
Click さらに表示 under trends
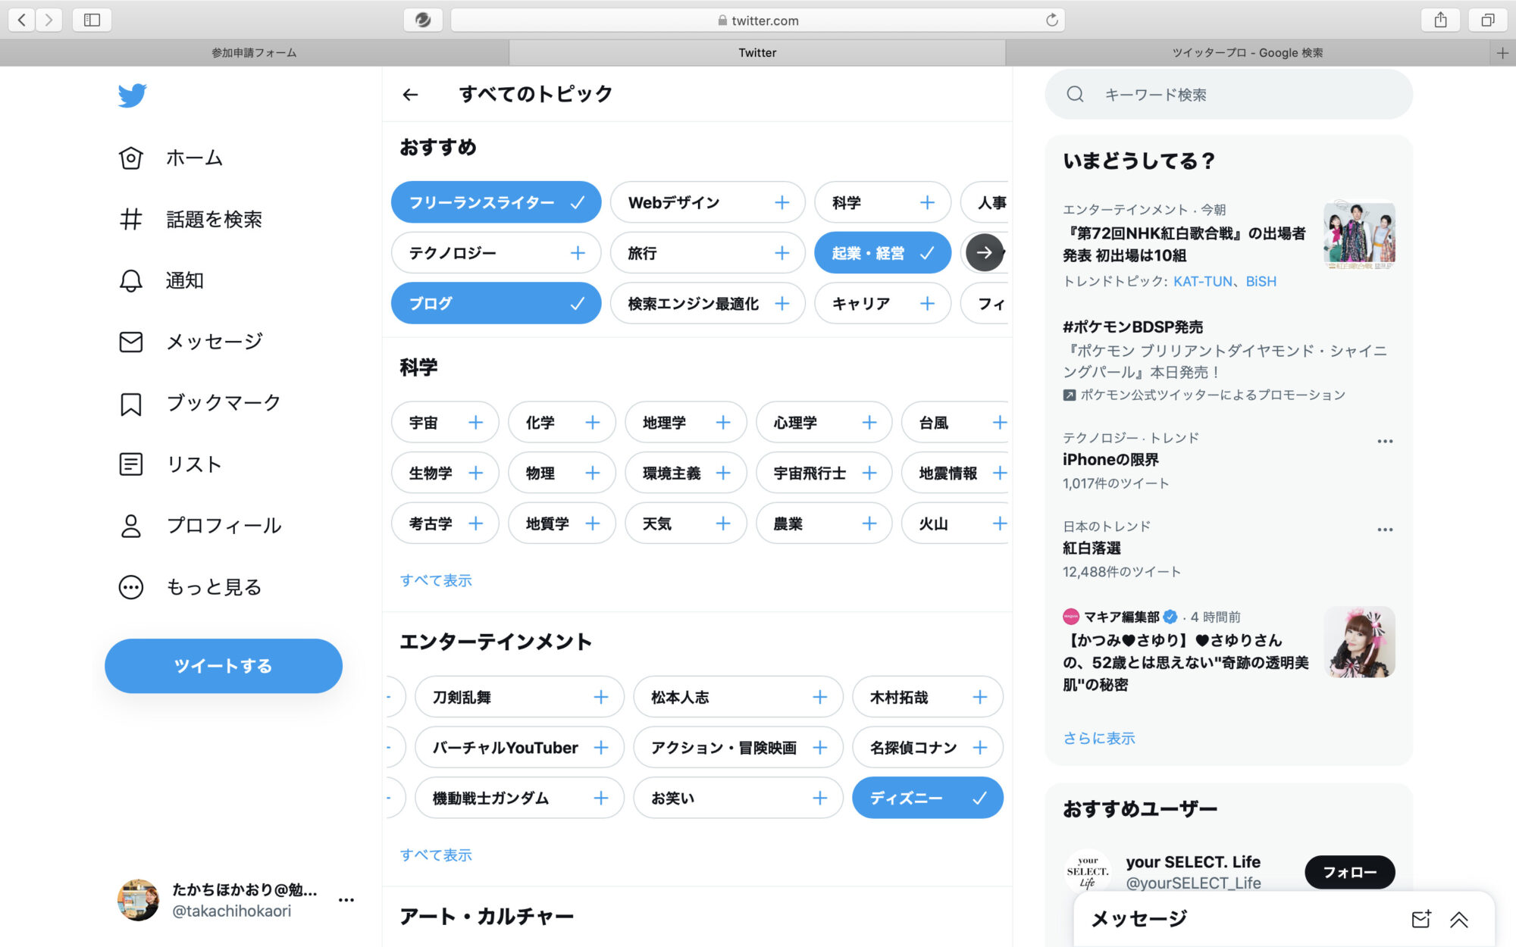pyautogui.click(x=1099, y=738)
